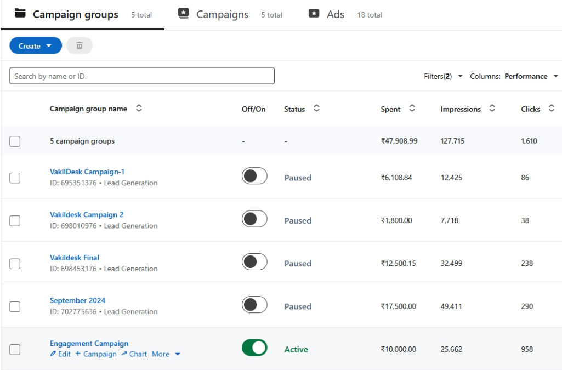The image size is (562, 370).
Task: Switch to the Campaigns tab
Action: tap(222, 15)
